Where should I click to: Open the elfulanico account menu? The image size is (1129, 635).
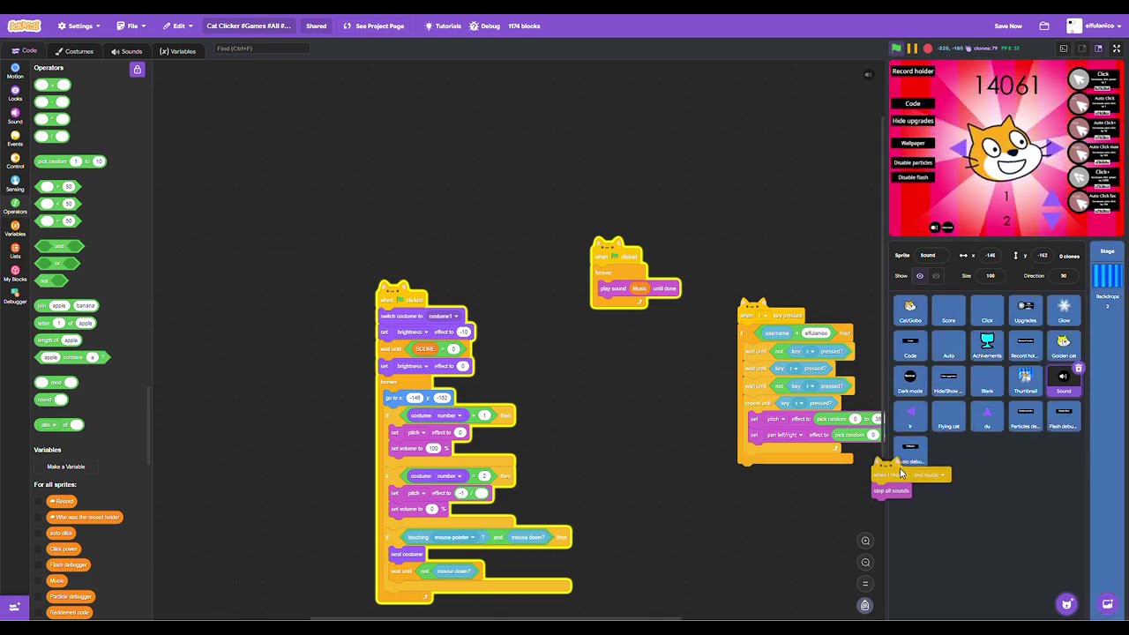coord(1093,26)
